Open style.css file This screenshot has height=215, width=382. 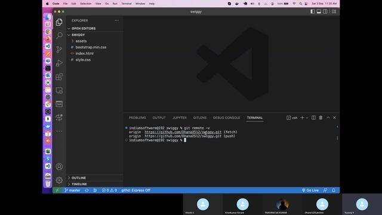tap(94, 60)
